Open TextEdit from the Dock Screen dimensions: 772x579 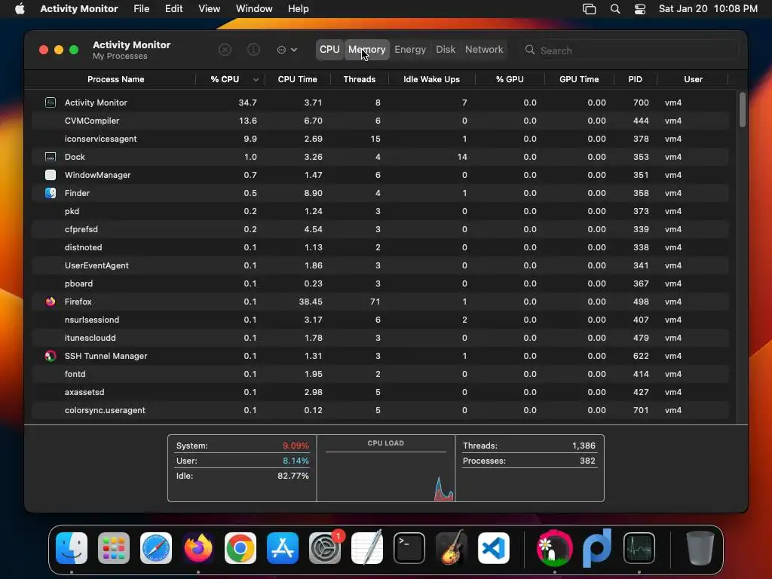[367, 548]
